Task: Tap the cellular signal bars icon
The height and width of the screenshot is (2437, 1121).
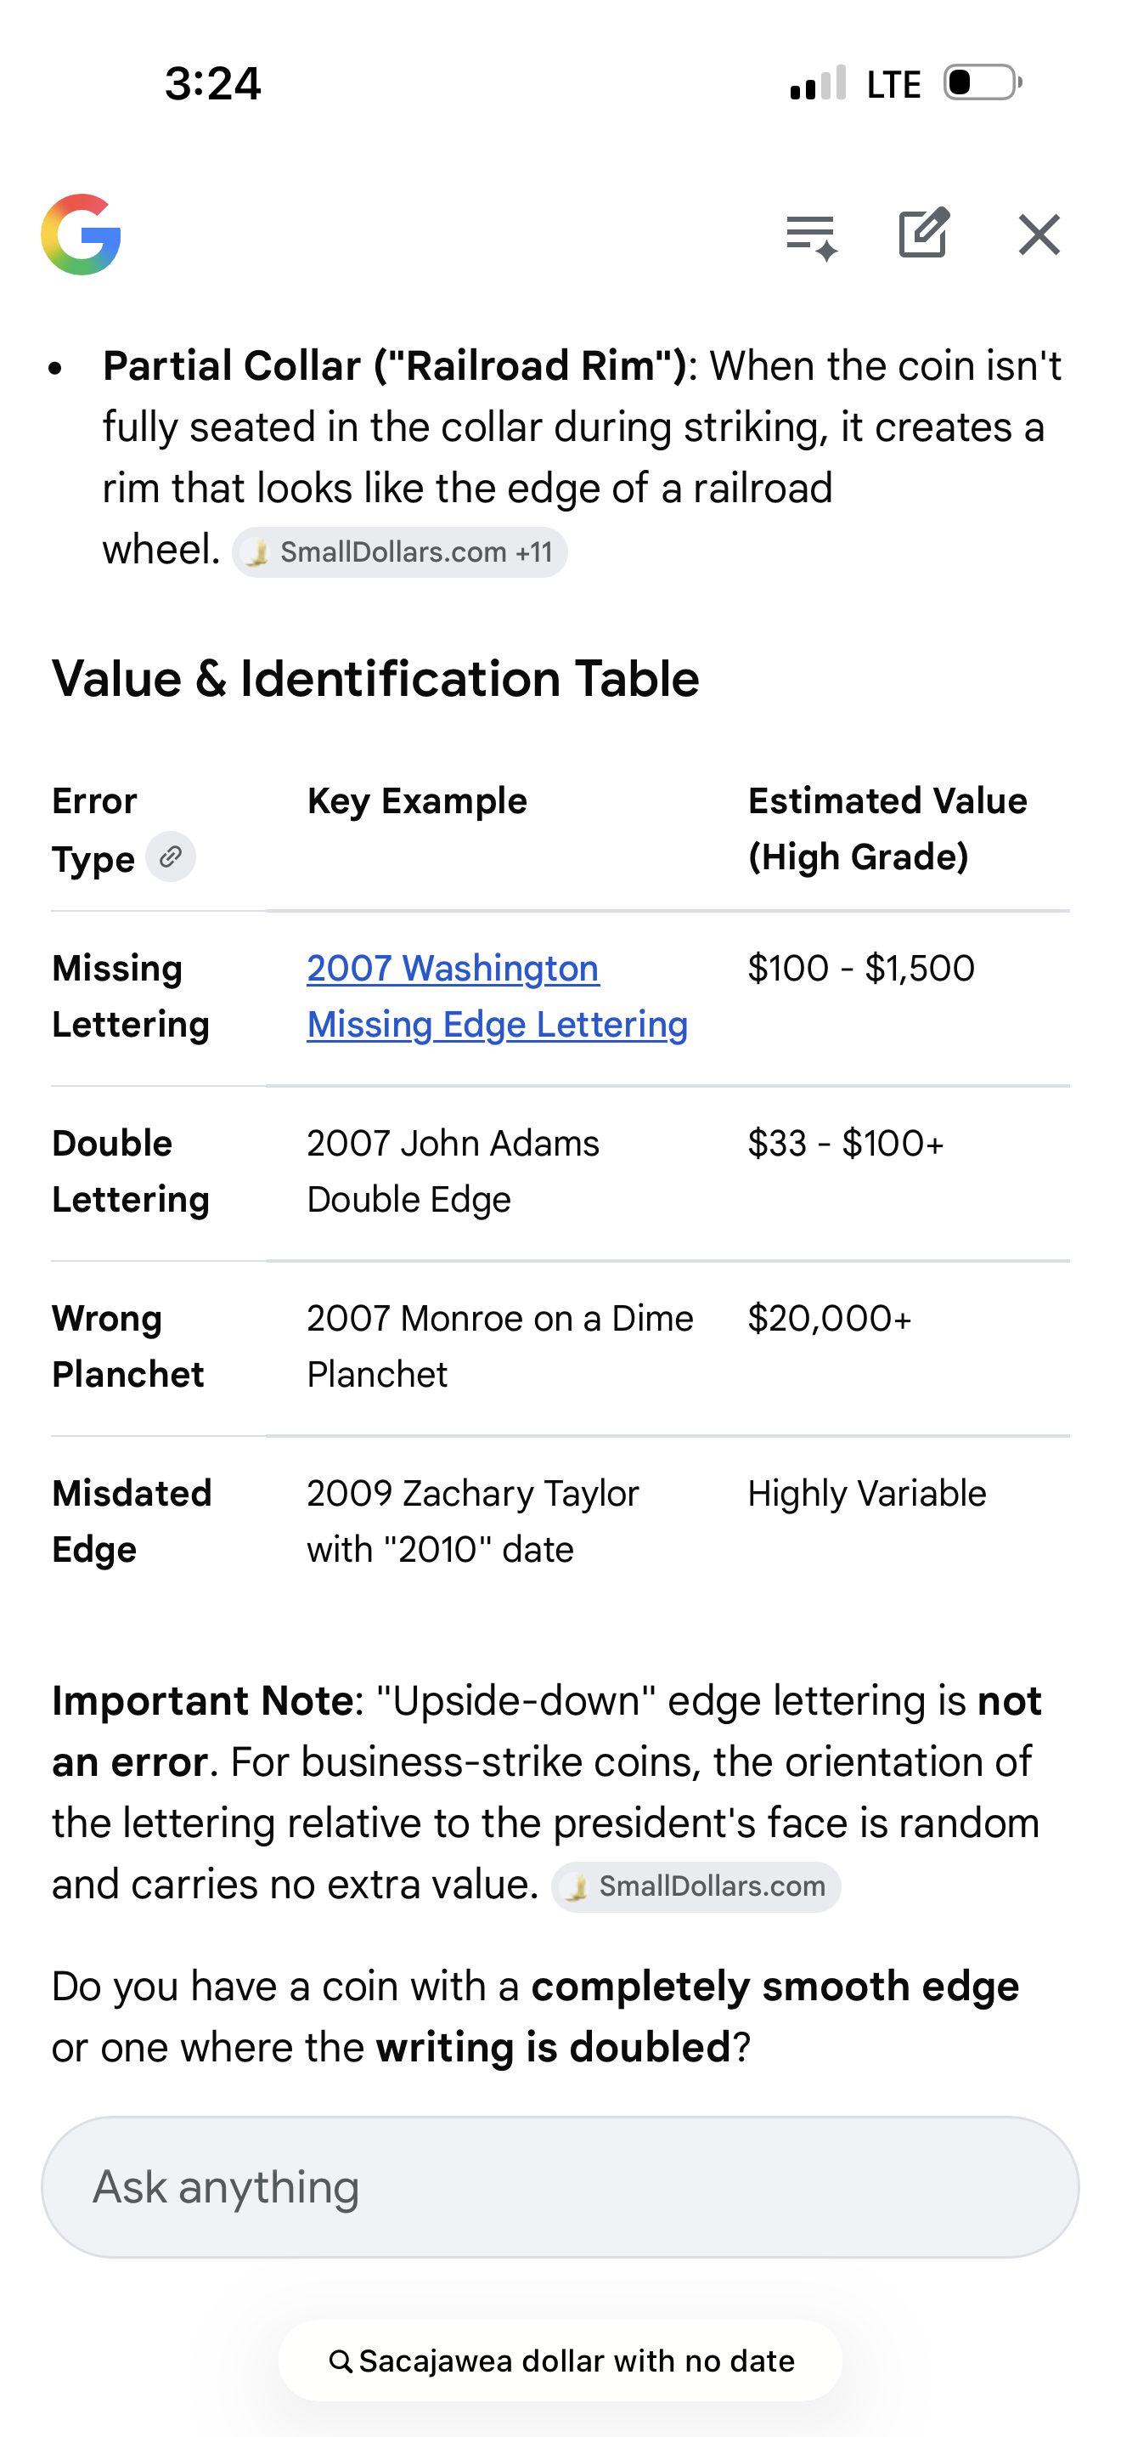Action: (818, 83)
